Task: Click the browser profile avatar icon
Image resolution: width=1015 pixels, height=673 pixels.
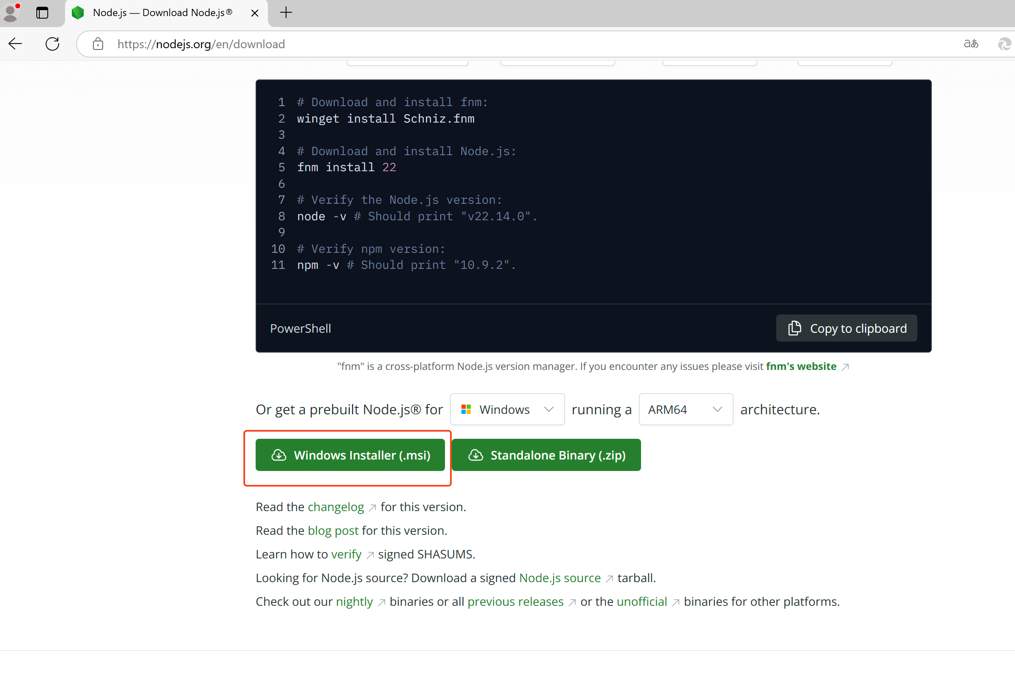Action: (x=11, y=12)
